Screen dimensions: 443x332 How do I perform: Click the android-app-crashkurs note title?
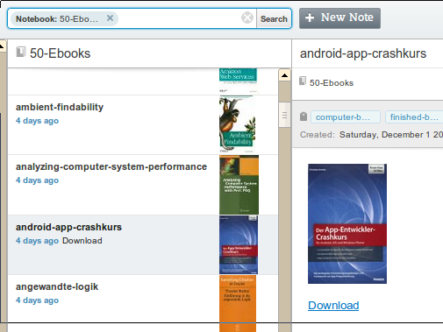click(x=363, y=53)
